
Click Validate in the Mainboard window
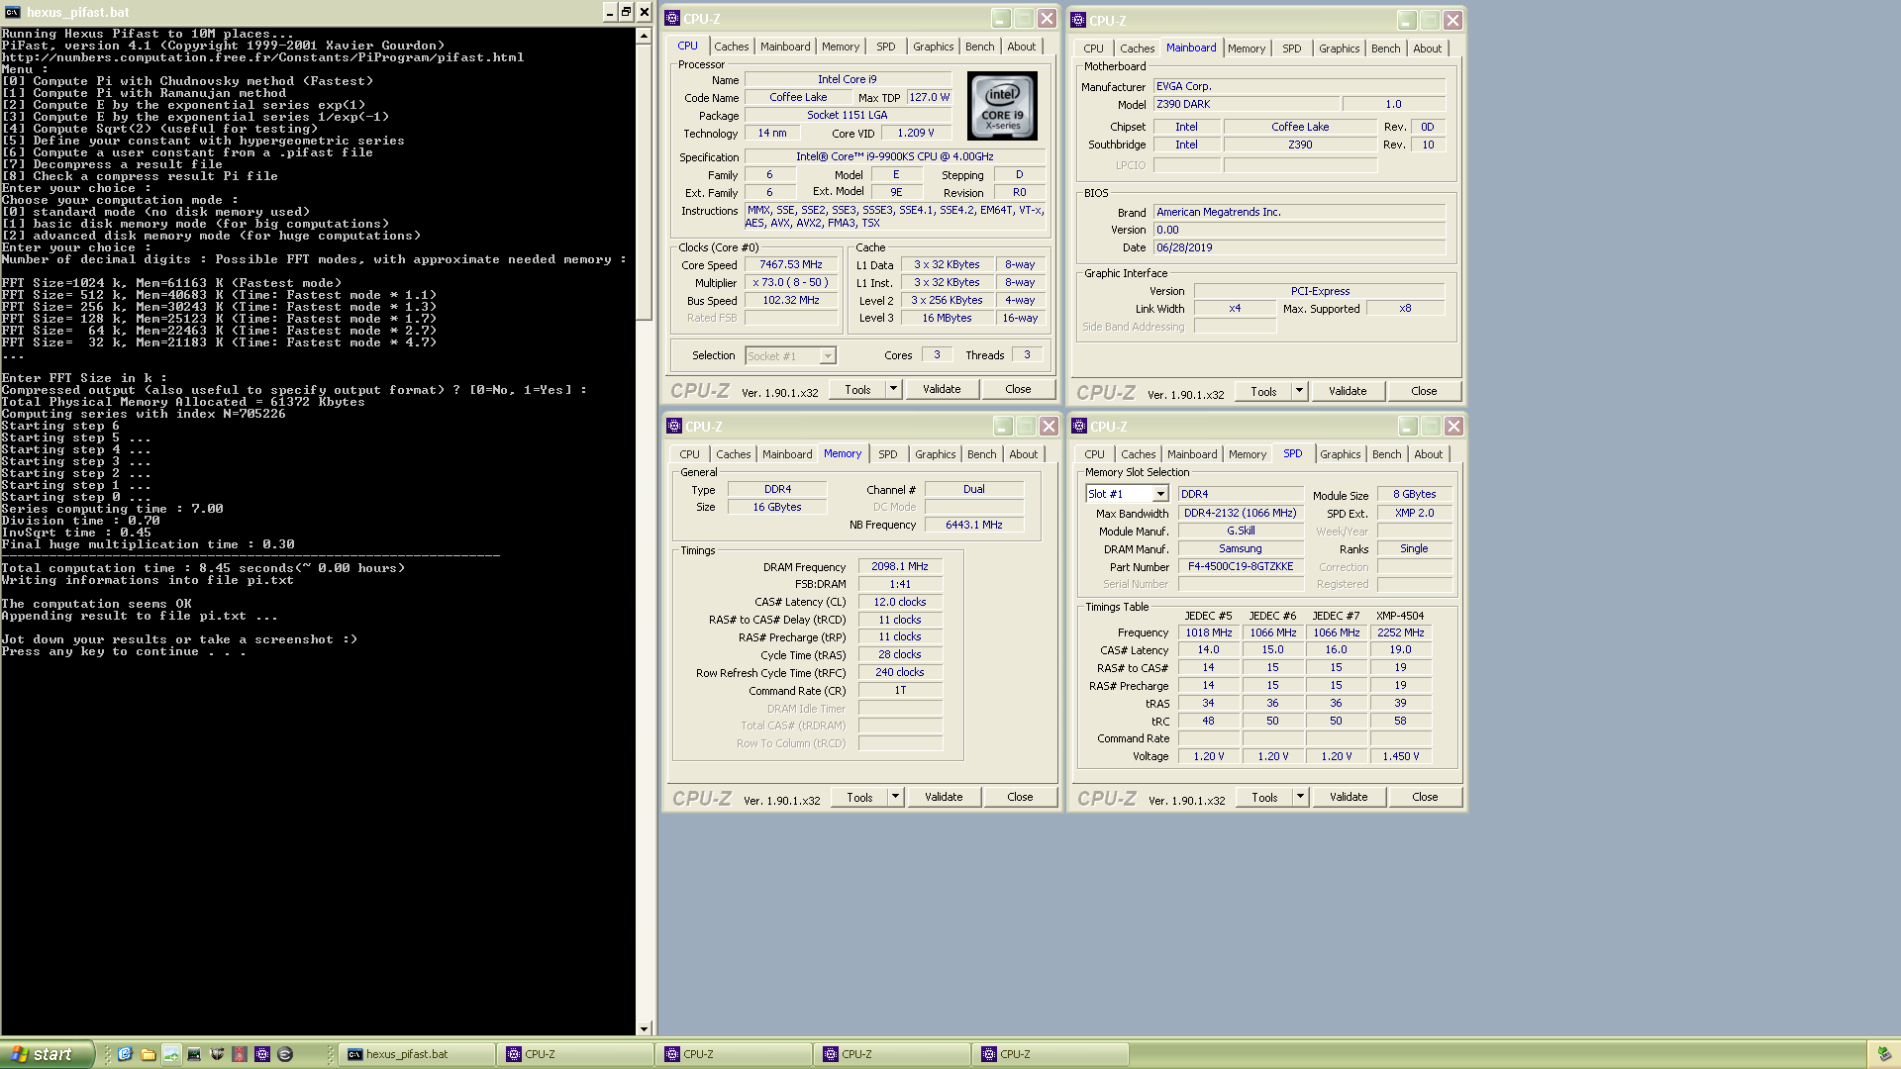tap(1348, 391)
